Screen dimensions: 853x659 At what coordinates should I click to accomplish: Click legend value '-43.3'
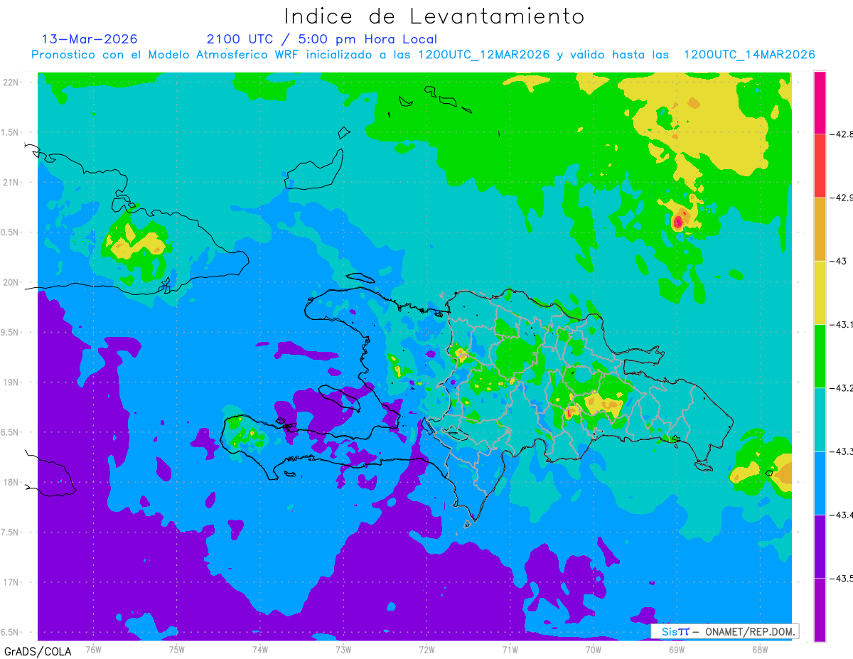(842, 451)
